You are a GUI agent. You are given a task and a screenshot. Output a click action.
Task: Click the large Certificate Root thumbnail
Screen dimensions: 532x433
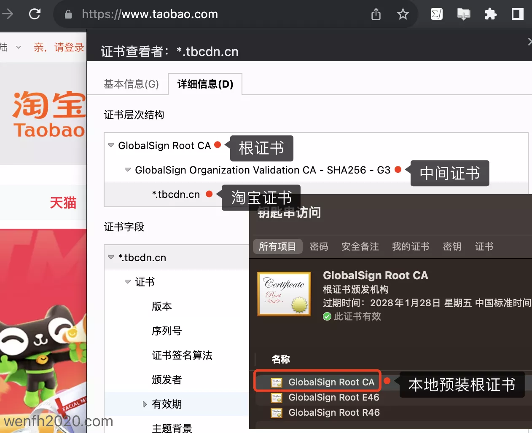284,294
